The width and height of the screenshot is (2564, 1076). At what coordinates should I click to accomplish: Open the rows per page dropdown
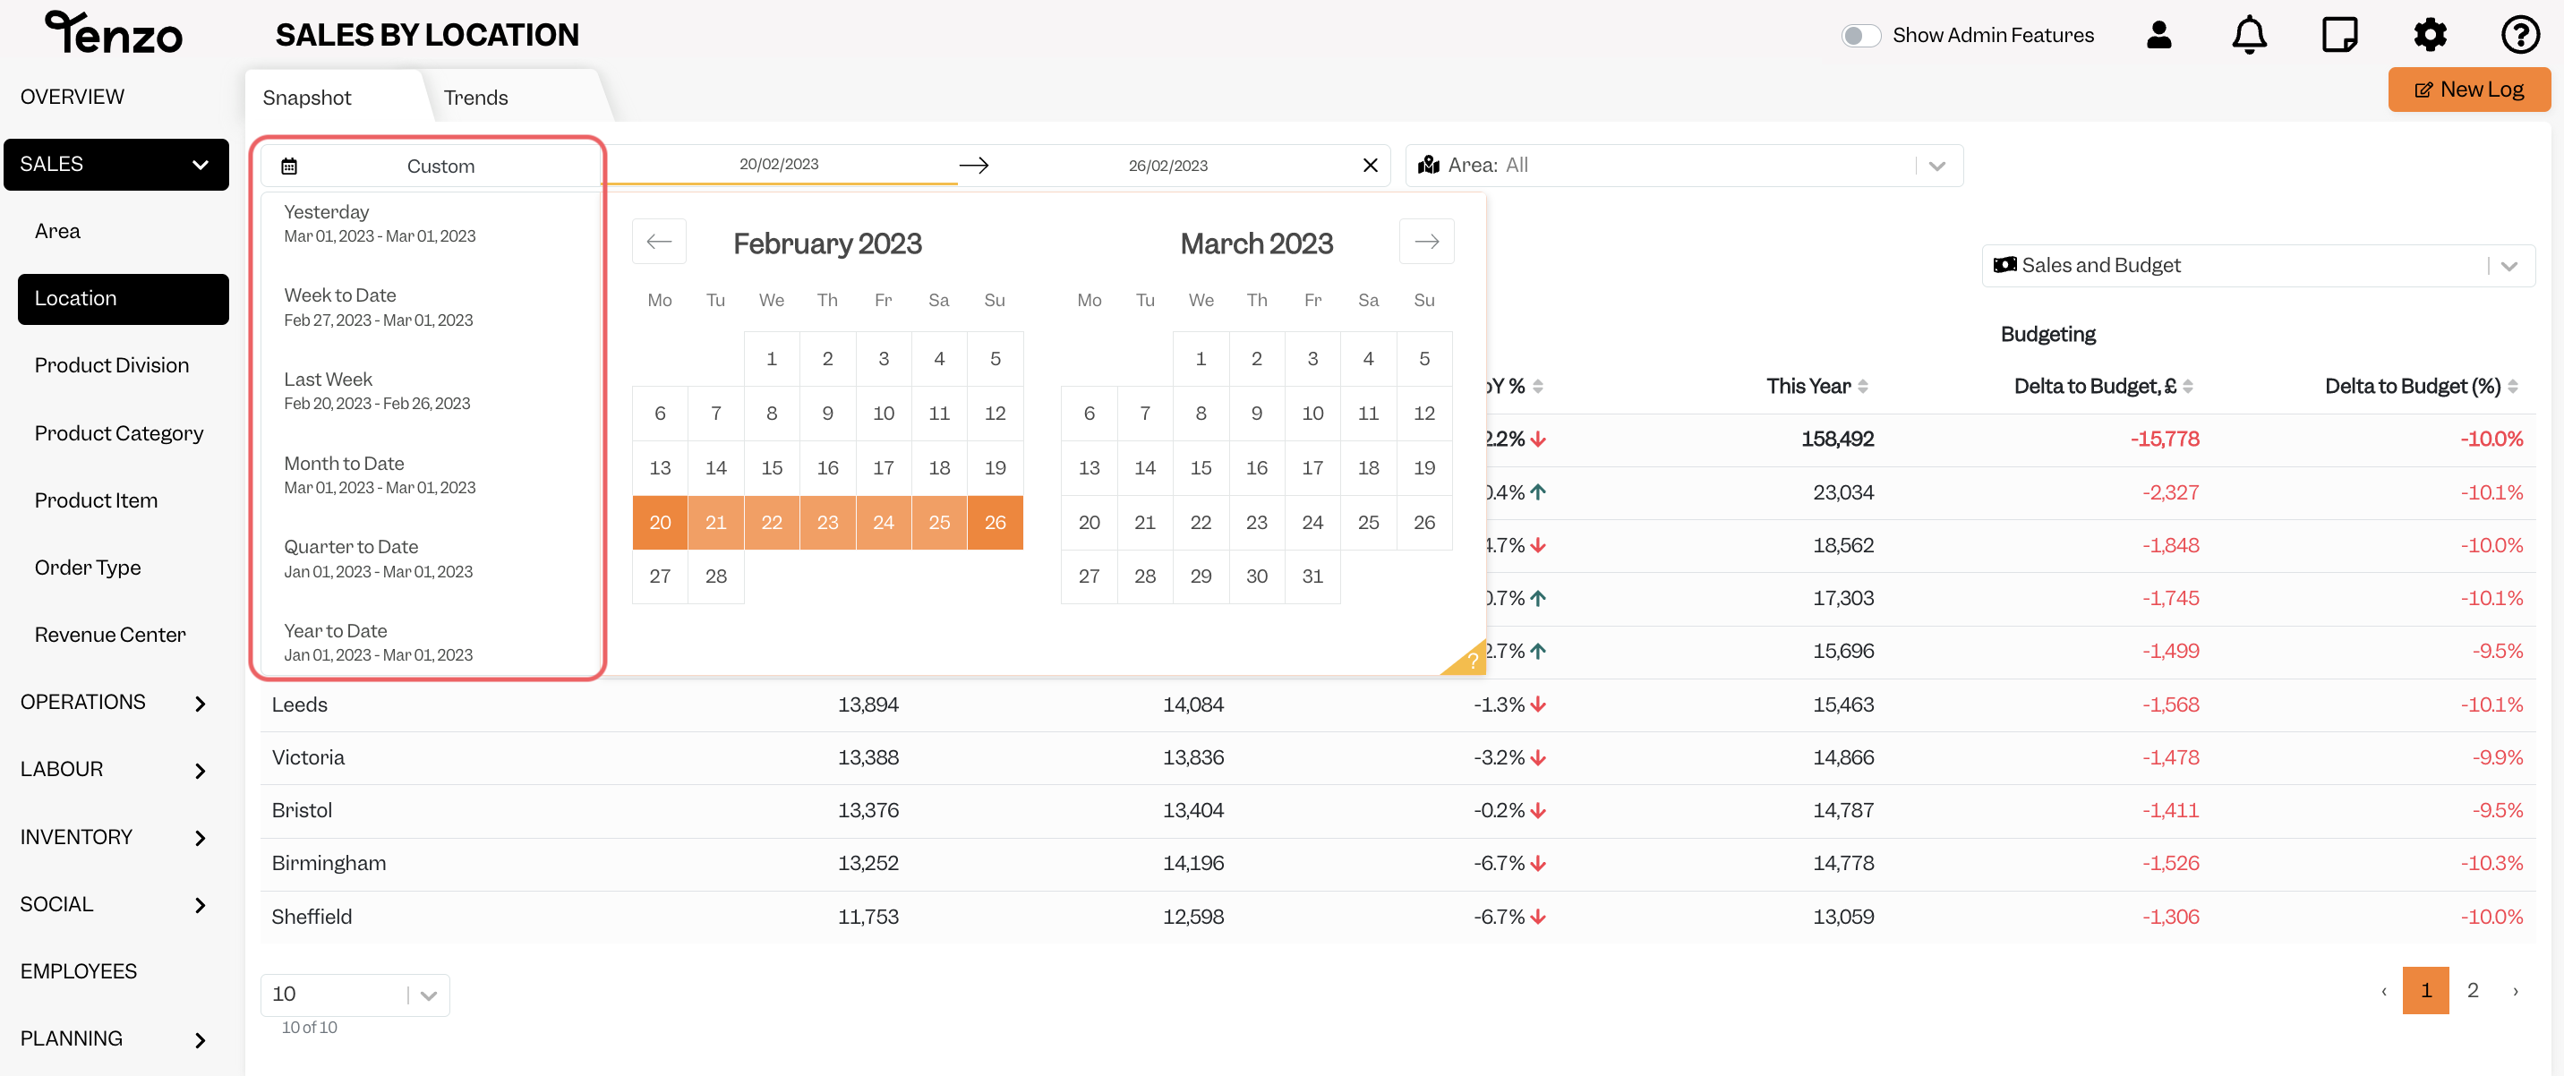pyautogui.click(x=355, y=995)
